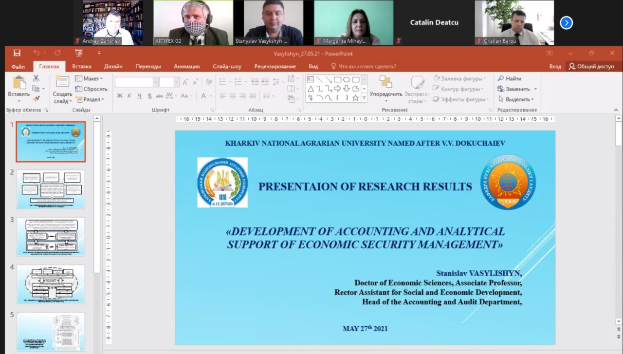Open the Выделить (Select) dropdown
The image size is (623, 354).
[516, 99]
